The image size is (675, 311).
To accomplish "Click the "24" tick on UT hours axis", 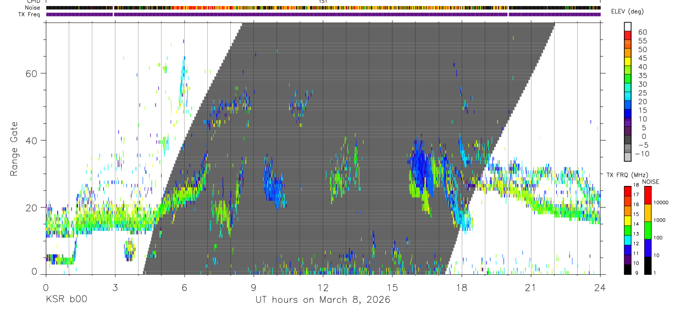I will pyautogui.click(x=600, y=287).
